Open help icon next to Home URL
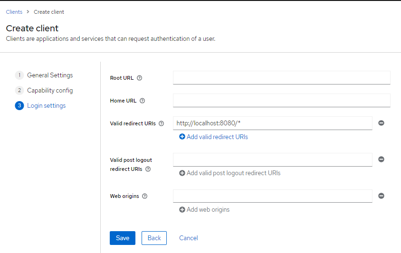The height and width of the screenshot is (253, 401). [x=142, y=101]
